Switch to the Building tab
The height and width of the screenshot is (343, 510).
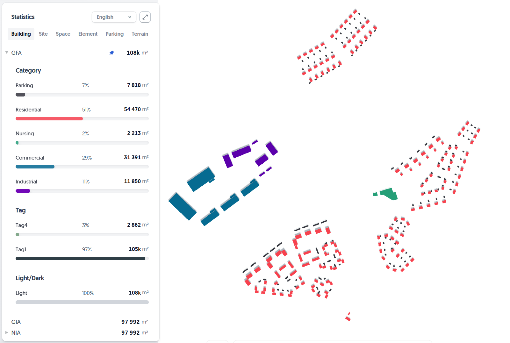[21, 34]
